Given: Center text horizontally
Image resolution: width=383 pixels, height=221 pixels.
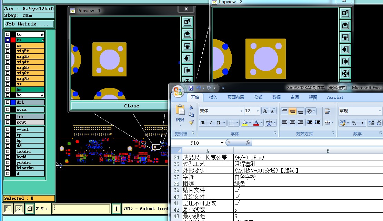Looking at the screenshot, I should click(x=293, y=123).
